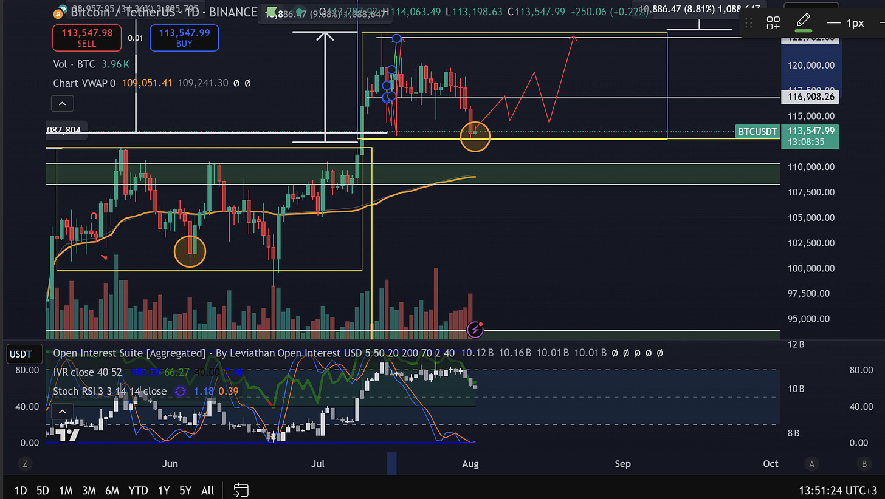885x499 pixels.
Task: Click the B button on time axis
Action: pyautogui.click(x=864, y=464)
